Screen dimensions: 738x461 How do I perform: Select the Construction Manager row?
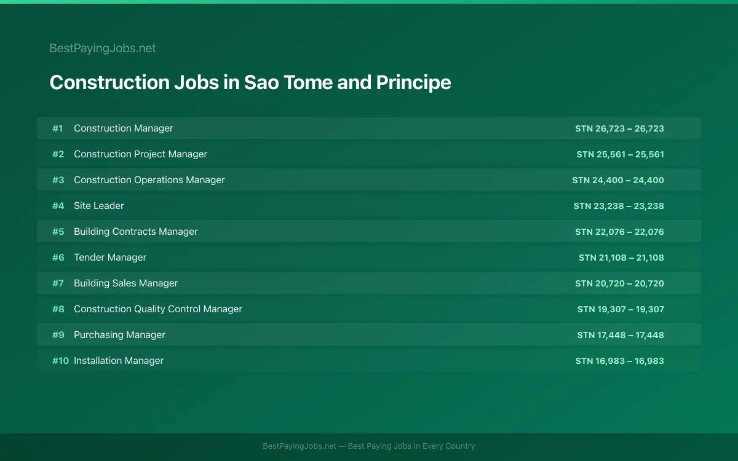[369, 128]
